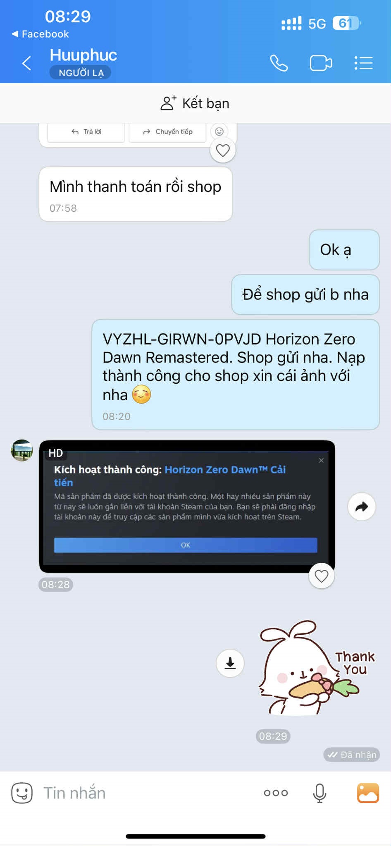Start a voice call with Huuphuc
Image resolution: width=391 pixels, height=846 pixels.
pos(279,63)
